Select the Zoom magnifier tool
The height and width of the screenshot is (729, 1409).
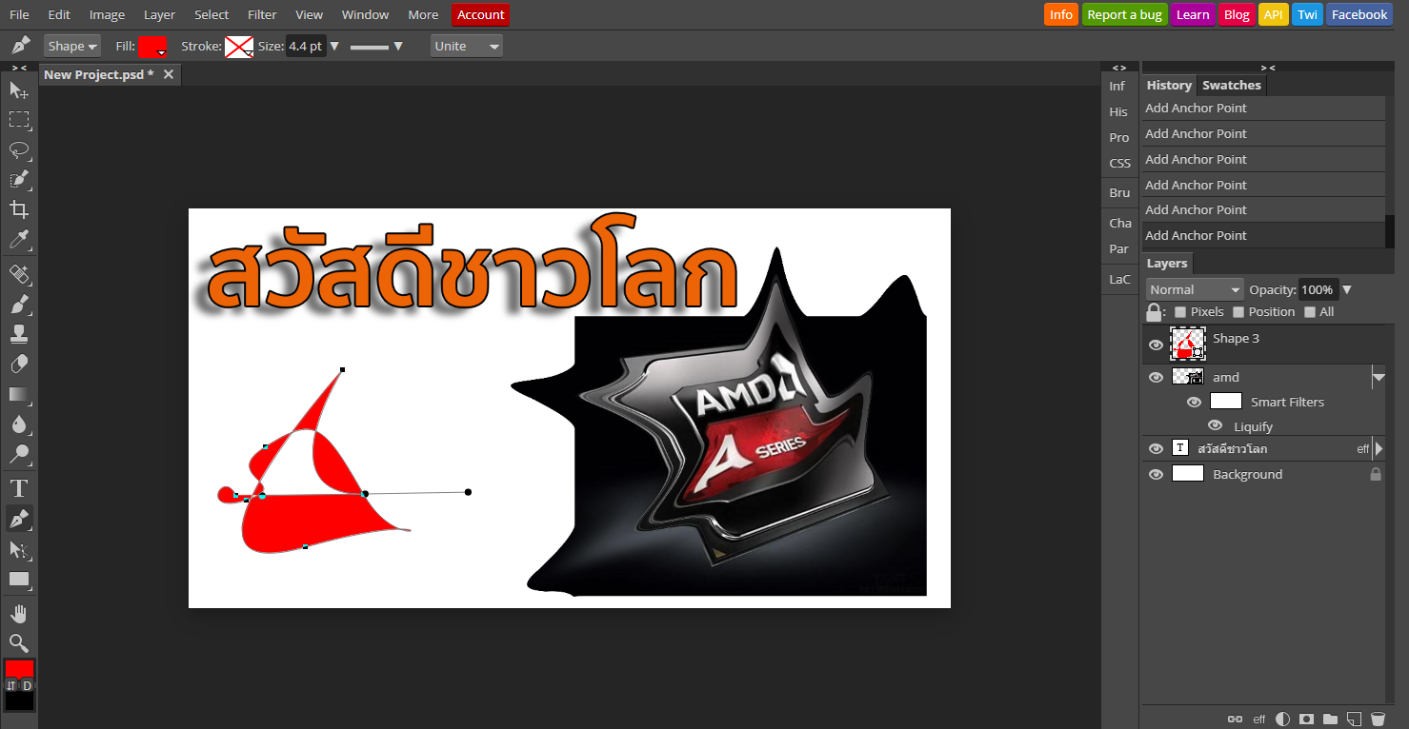click(19, 643)
